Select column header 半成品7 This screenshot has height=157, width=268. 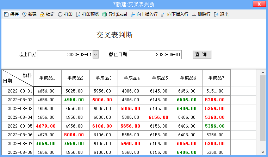point(216,78)
